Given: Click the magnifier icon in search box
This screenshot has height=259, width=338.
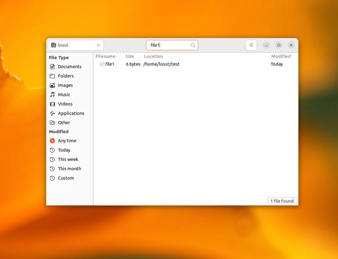Looking at the screenshot, I should point(193,45).
